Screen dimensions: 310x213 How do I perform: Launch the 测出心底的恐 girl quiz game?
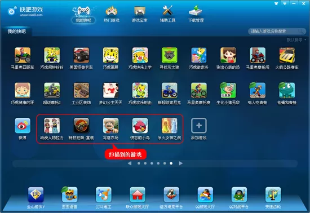click(x=228, y=55)
